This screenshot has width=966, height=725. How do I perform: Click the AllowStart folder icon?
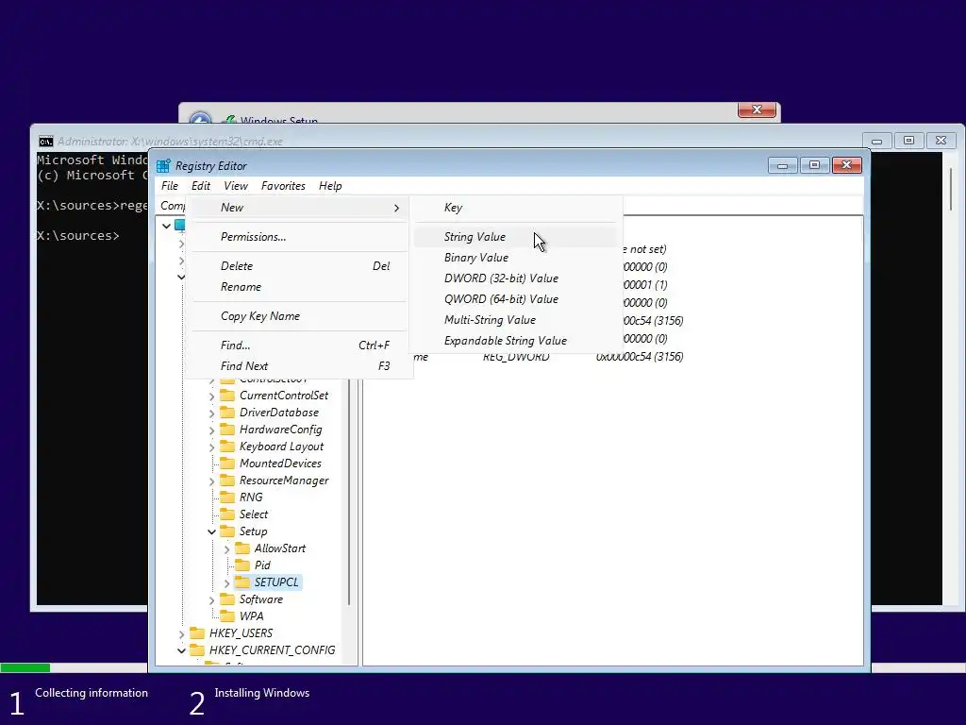tap(242, 548)
